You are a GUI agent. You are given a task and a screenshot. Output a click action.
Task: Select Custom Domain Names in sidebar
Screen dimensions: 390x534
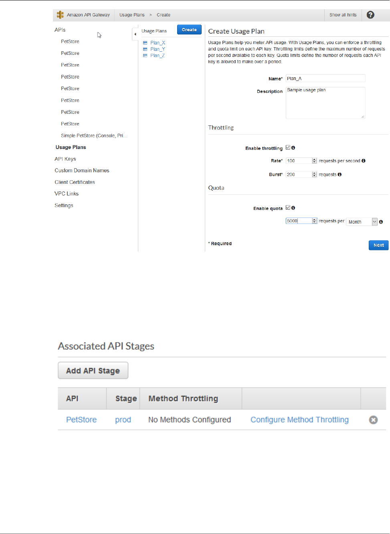[x=82, y=171]
